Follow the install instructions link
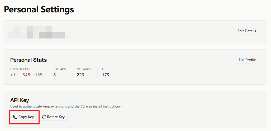 [107, 106]
